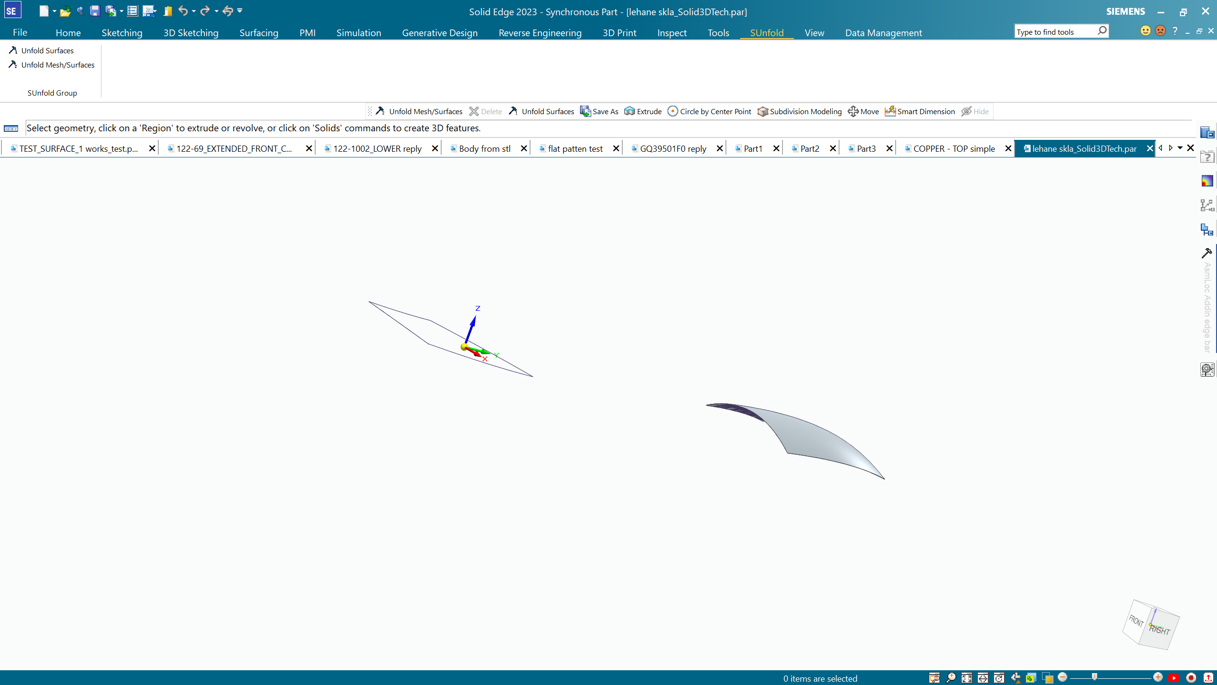This screenshot has height=685, width=1217.
Task: Open Subdivision Modeling tool
Action: pos(799,111)
